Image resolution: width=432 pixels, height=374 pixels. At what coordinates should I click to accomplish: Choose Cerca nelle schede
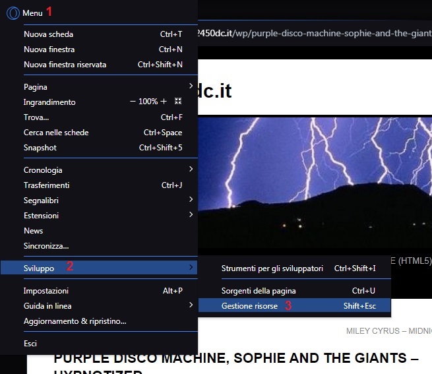click(99, 133)
